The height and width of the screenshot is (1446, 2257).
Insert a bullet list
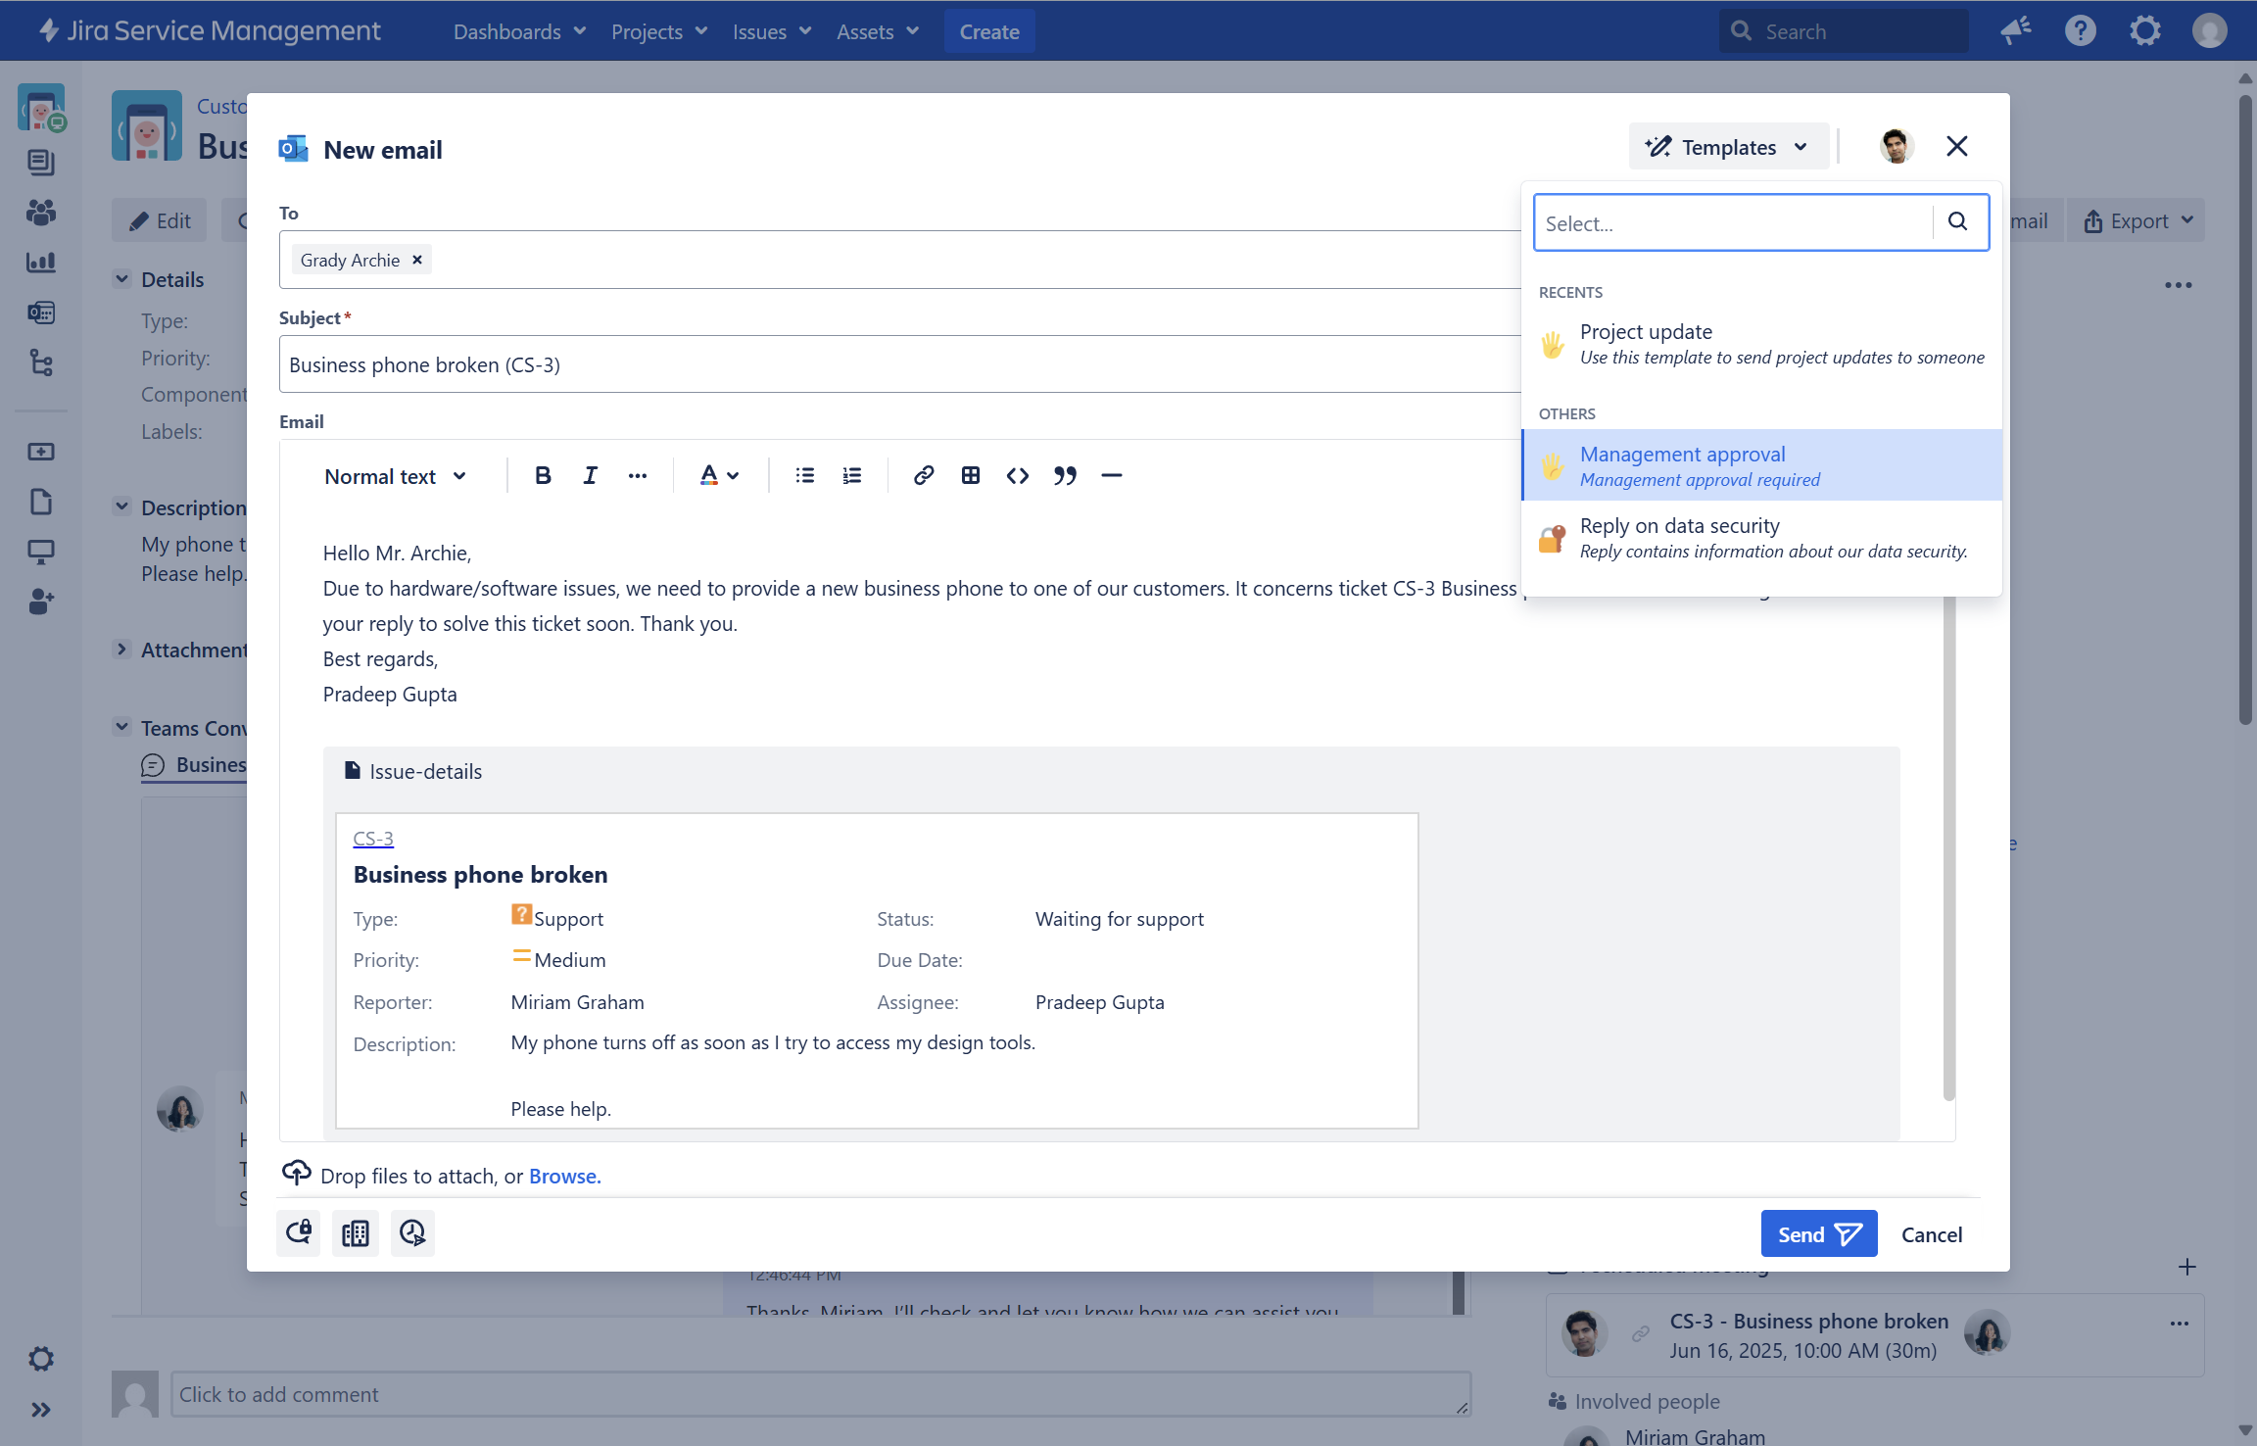[804, 476]
